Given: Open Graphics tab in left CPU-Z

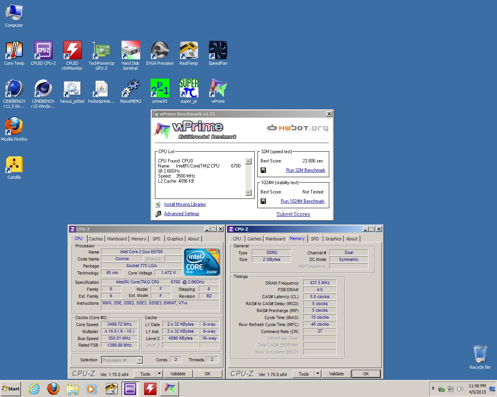Looking at the screenshot, I should pos(175,239).
